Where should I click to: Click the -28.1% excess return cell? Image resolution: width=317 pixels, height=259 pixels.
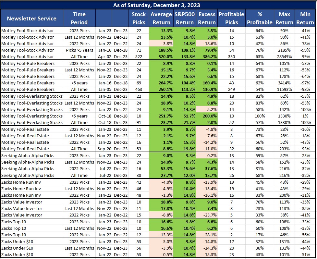(x=207, y=235)
